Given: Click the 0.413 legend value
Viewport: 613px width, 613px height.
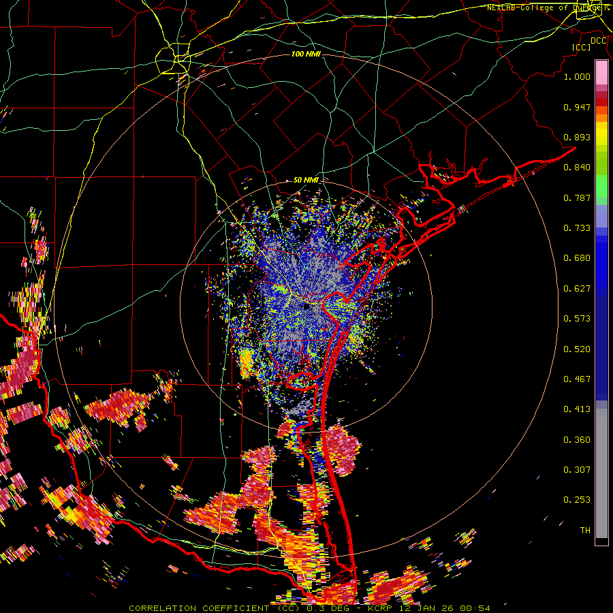Looking at the screenshot, I should pos(577,409).
